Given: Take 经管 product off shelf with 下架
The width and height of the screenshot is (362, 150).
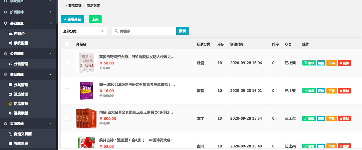Looking at the screenshot, I should [332, 63].
